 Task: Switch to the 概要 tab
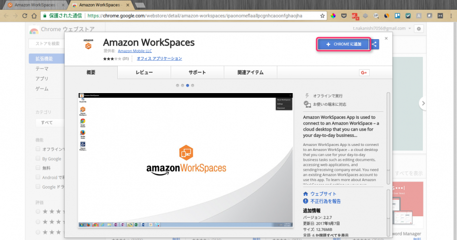91,72
